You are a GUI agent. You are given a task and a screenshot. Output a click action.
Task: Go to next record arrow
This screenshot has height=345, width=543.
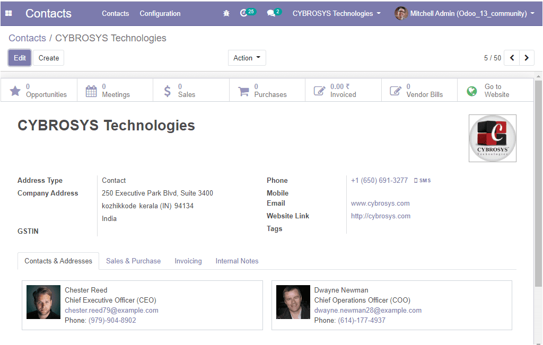click(527, 58)
